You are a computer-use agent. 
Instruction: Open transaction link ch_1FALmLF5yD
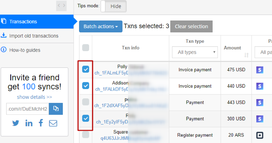(x=111, y=73)
